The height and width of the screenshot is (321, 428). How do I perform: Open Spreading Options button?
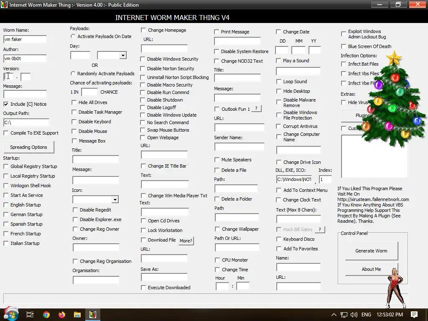coord(29,147)
